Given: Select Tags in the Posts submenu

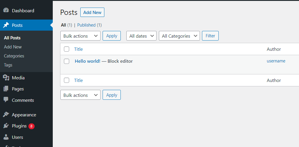Looking at the screenshot, I should [x=8, y=65].
